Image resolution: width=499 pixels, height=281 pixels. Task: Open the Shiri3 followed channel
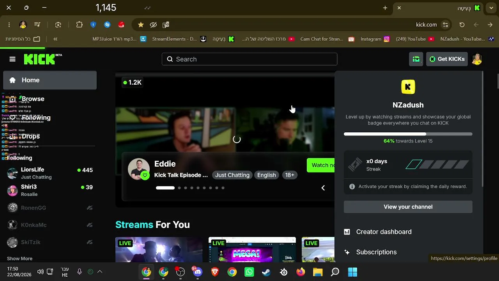(50, 190)
